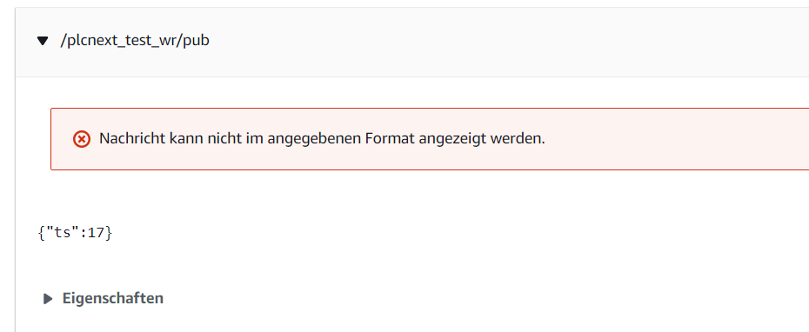Click the error message text about format
Image resolution: width=809 pixels, height=332 pixels.
coord(322,139)
